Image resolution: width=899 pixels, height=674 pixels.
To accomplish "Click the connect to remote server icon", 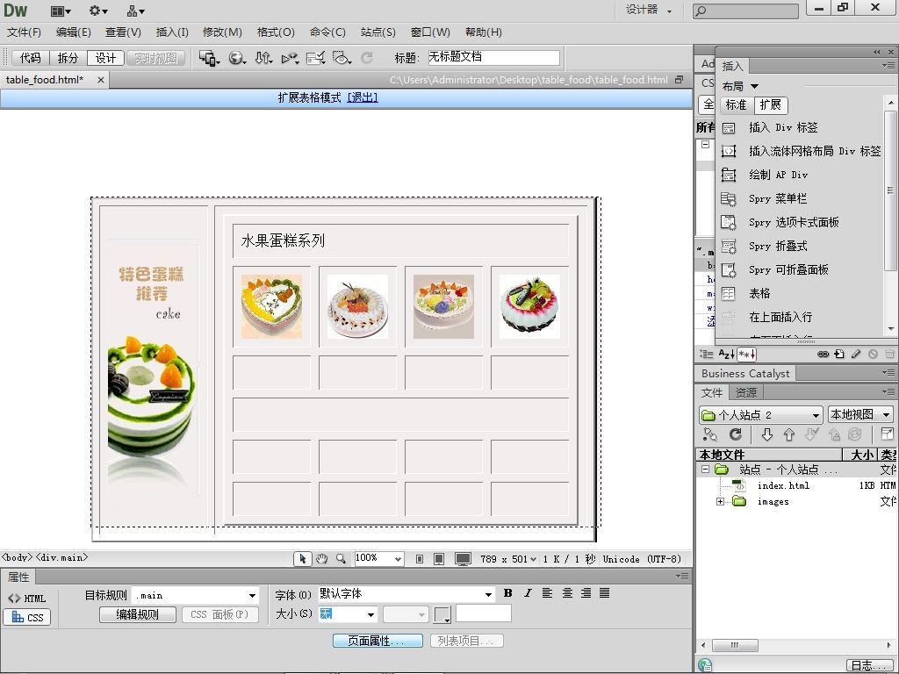I will (710, 434).
